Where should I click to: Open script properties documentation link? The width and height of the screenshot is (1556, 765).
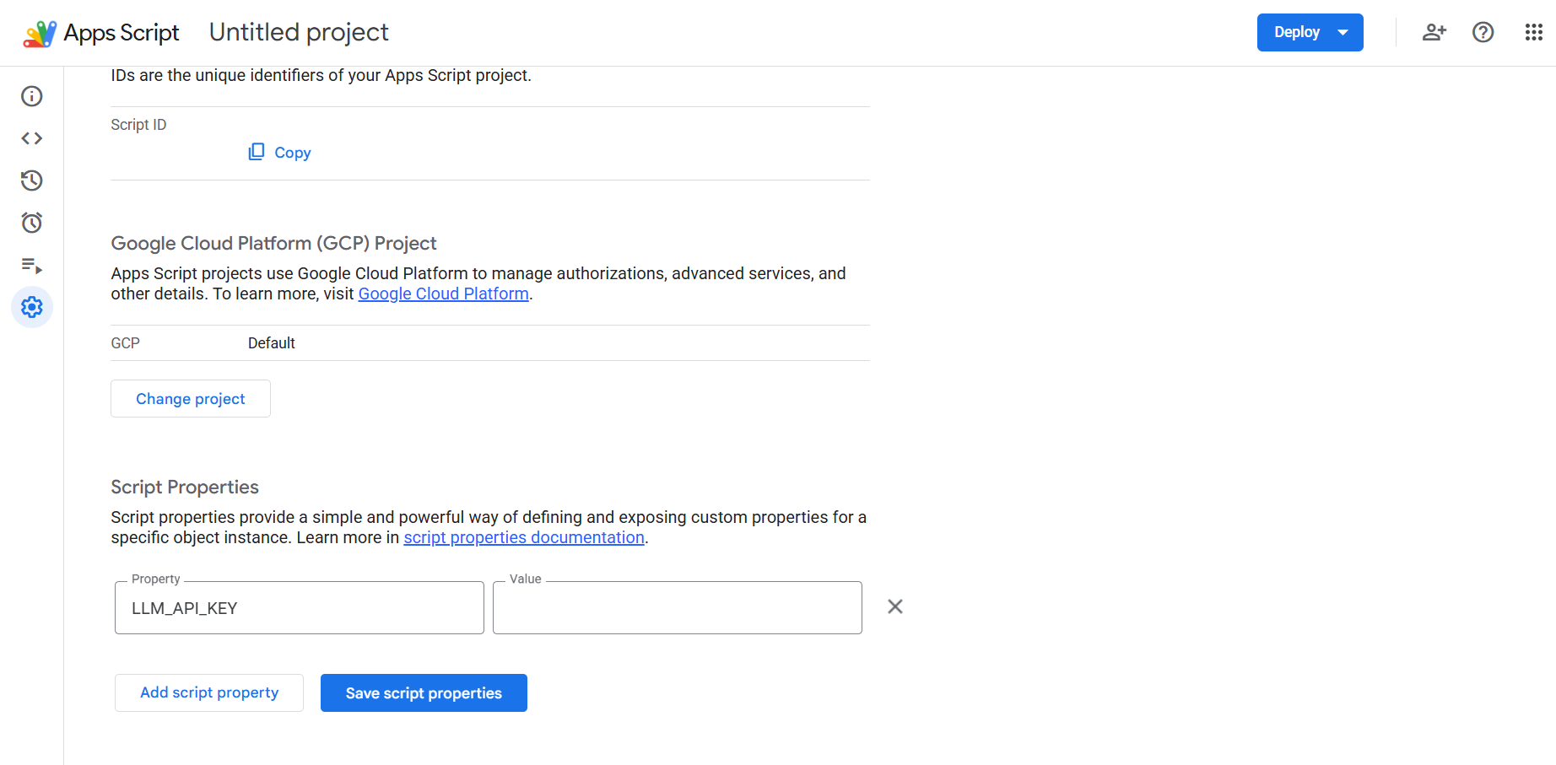[x=524, y=537]
